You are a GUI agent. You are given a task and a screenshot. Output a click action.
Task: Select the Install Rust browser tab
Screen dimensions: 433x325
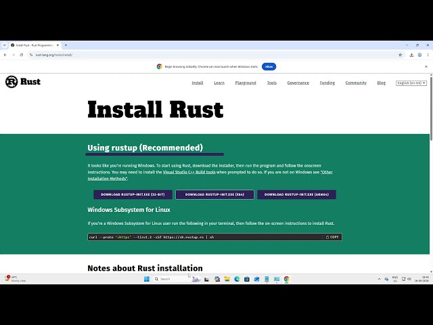coord(35,45)
